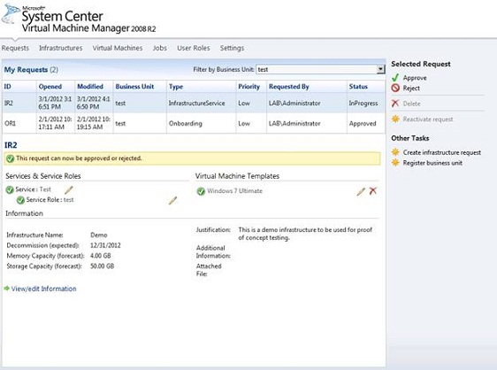Click the Demo infrastructure name value
This screenshot has width=497, height=370.
tap(99, 235)
